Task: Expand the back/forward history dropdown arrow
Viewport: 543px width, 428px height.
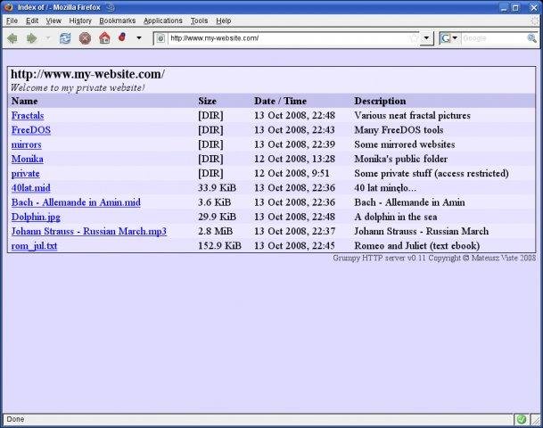Action: coord(47,38)
